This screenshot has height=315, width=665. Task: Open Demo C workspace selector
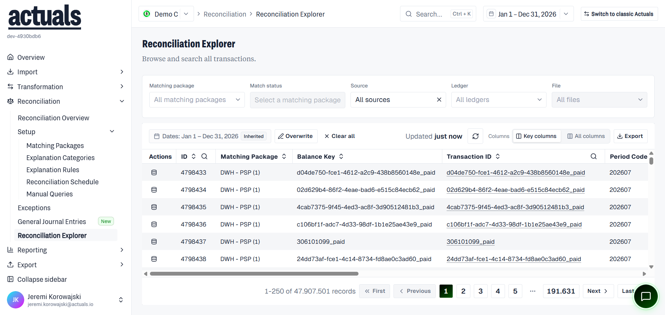pyautogui.click(x=166, y=14)
